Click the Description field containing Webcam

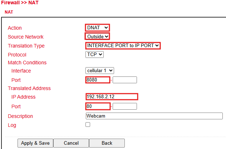coord(154,116)
